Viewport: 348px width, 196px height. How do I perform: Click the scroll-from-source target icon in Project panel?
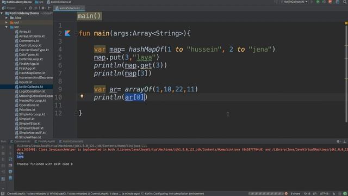[30, 8]
